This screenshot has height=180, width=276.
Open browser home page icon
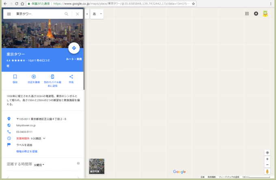[22, 4]
